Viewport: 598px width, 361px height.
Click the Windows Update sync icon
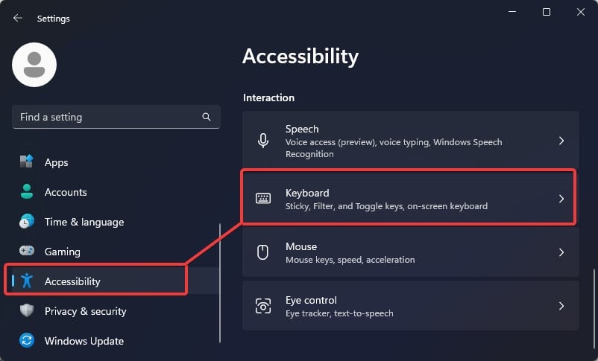coord(27,341)
